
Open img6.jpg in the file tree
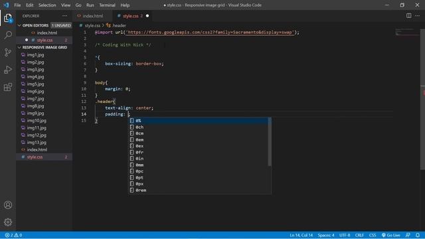click(44, 92)
